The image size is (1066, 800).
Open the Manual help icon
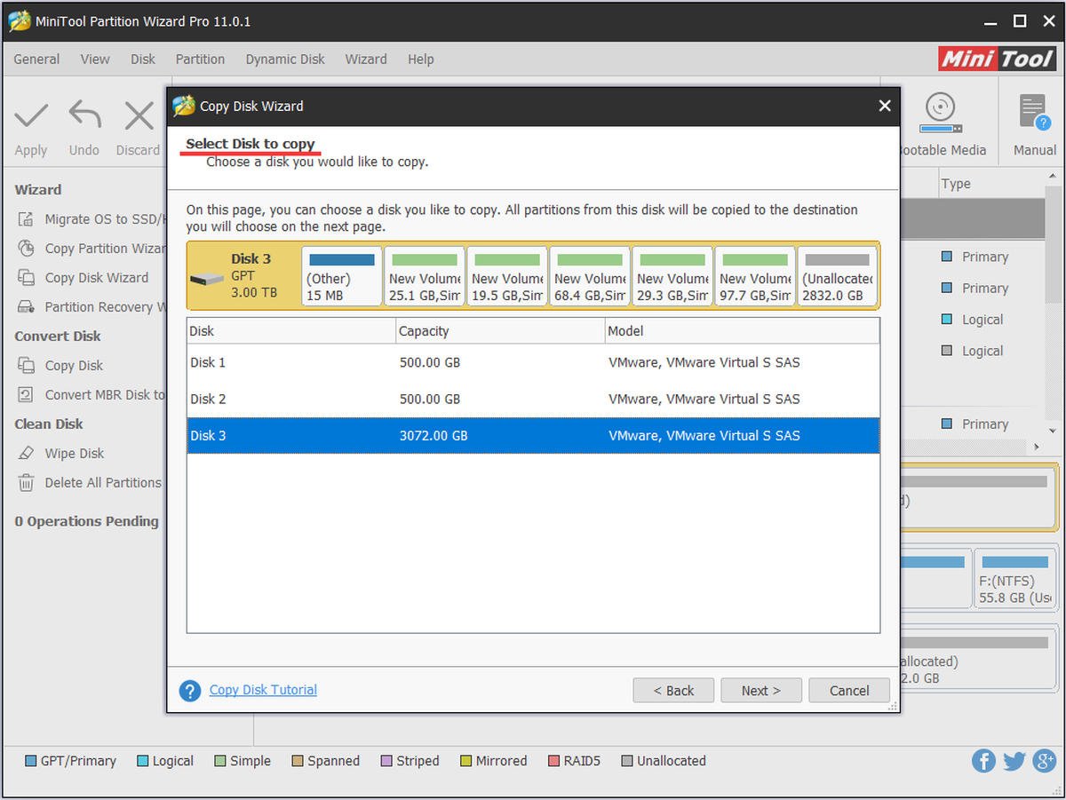(x=1034, y=114)
